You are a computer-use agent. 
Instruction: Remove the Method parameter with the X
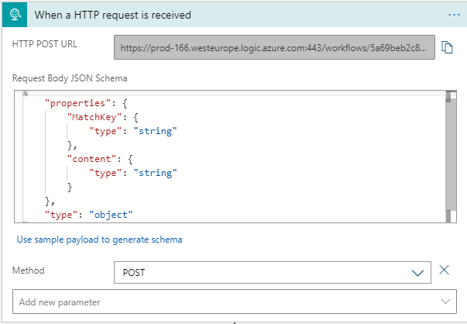click(x=444, y=270)
